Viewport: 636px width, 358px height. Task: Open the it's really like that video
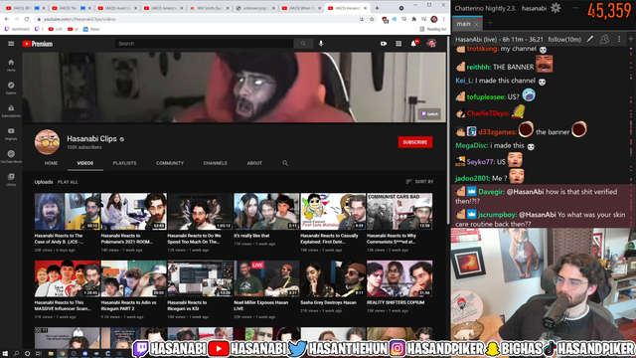[x=266, y=211]
